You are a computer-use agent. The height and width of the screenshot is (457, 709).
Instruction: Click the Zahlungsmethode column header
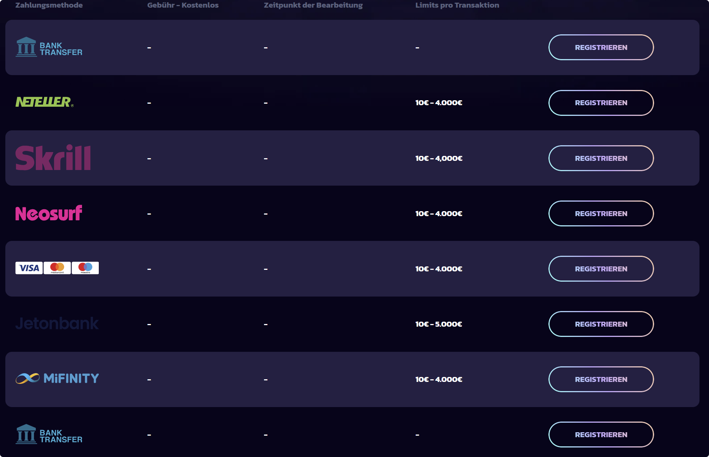click(49, 5)
